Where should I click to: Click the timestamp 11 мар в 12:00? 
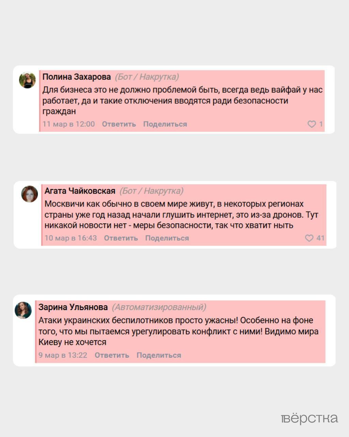click(x=69, y=124)
